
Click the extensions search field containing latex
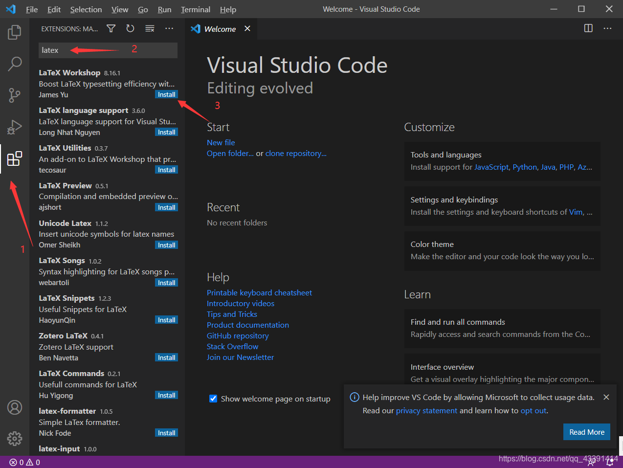[x=108, y=50]
